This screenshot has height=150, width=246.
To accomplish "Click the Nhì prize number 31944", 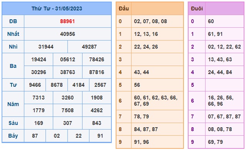I will tap(46, 47).
